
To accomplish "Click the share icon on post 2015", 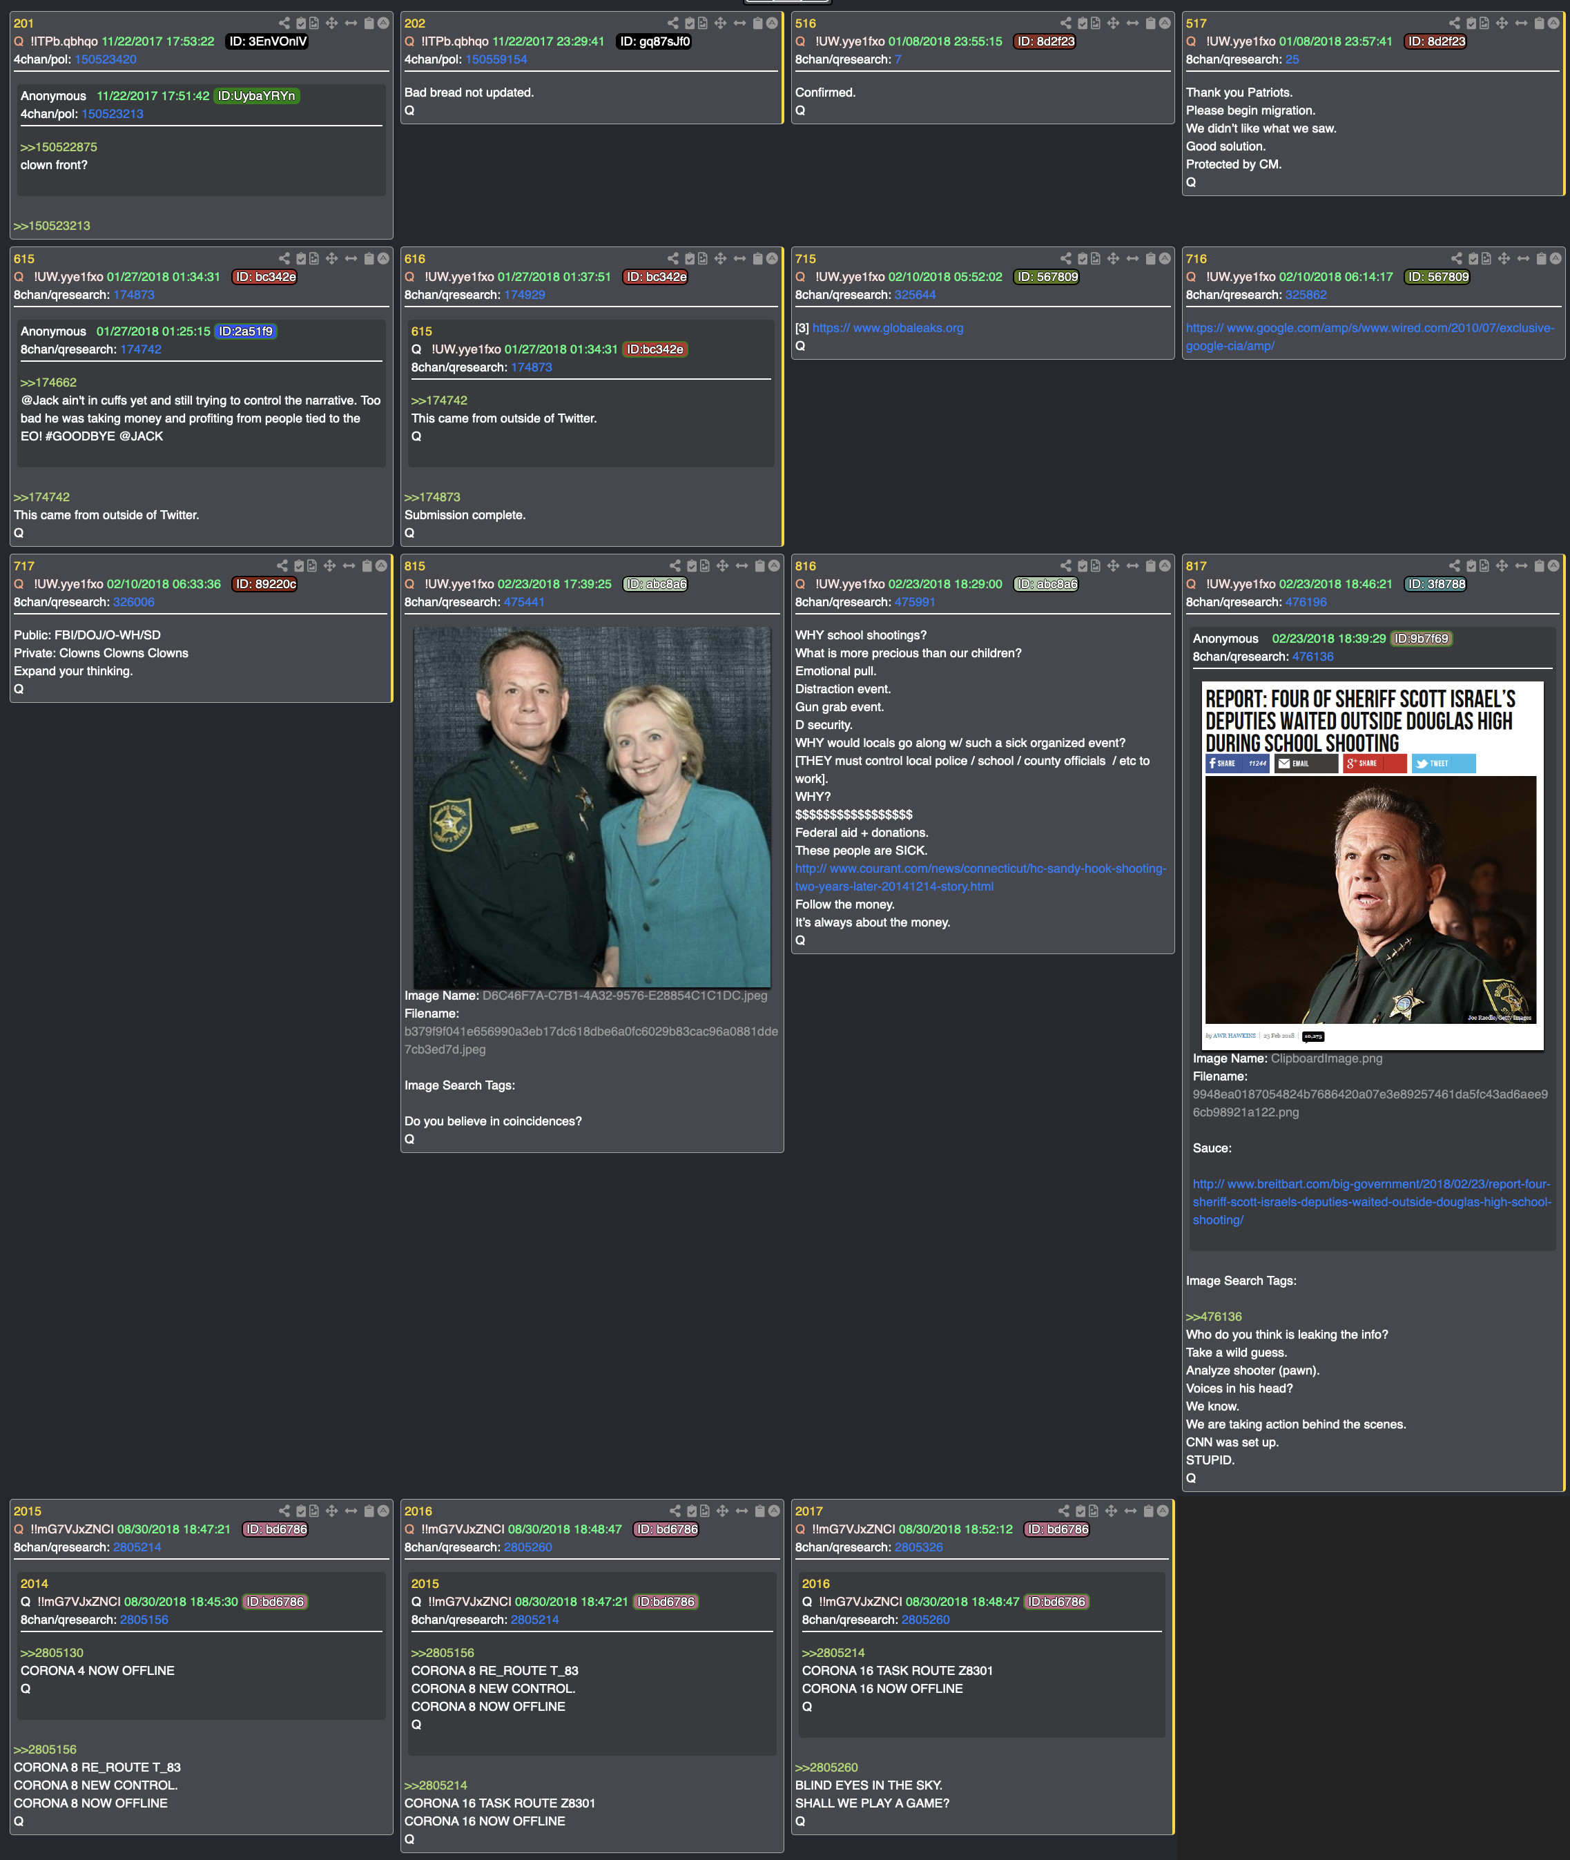I will 284,1510.
